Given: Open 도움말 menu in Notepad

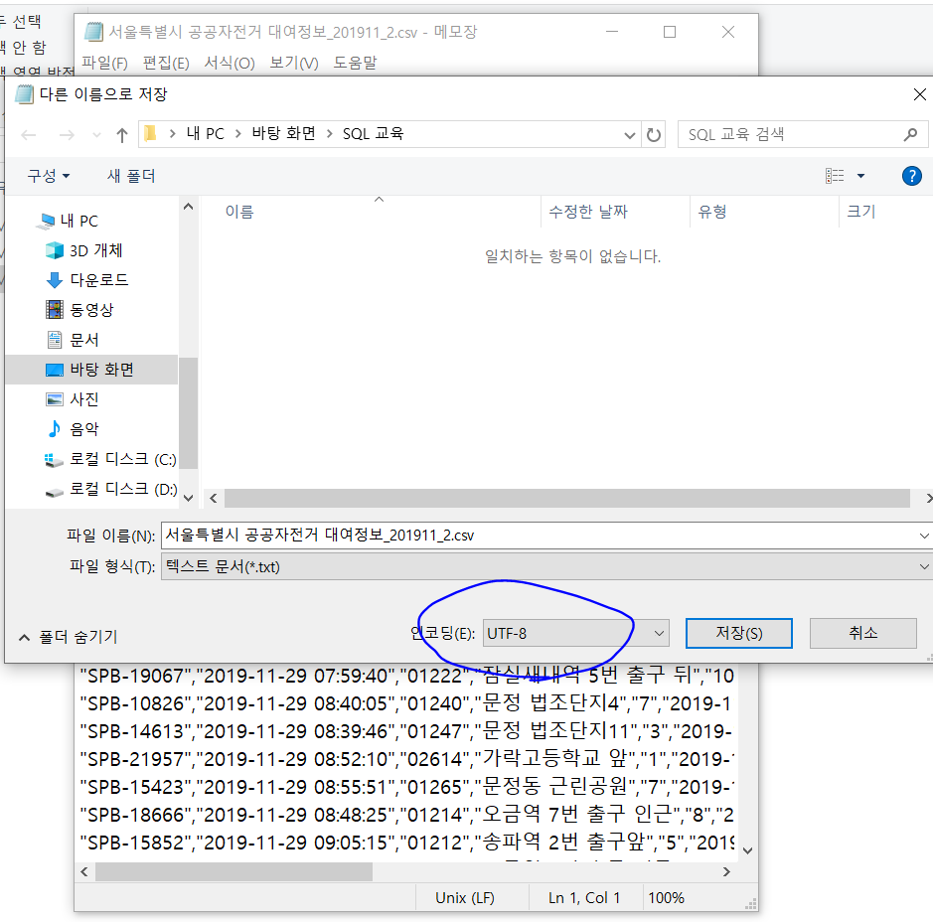Looking at the screenshot, I should [x=355, y=63].
